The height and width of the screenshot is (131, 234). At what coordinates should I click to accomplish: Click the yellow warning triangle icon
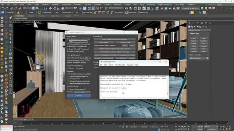point(18,12)
